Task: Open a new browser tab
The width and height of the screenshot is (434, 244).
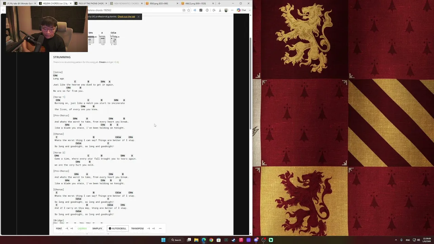Action: [x=219, y=3]
